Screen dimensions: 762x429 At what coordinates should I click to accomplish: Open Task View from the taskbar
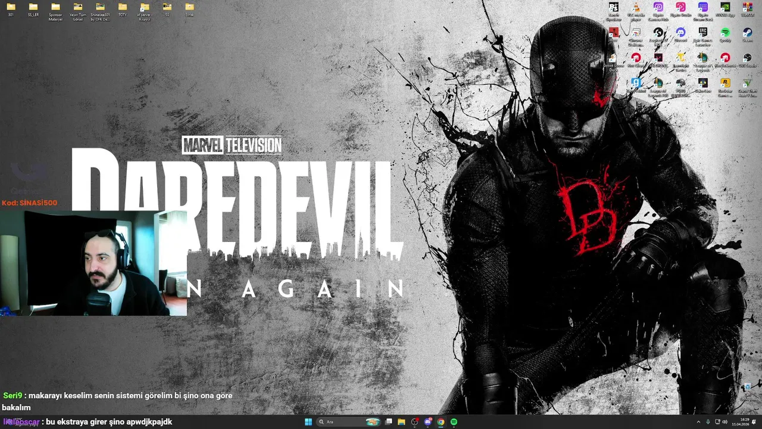tap(389, 422)
